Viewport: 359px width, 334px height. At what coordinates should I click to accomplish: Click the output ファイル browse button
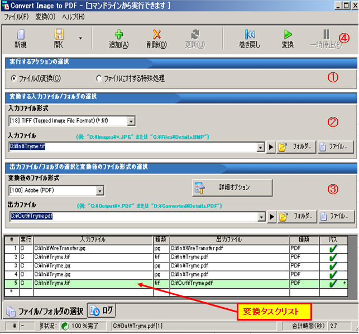point(337,217)
